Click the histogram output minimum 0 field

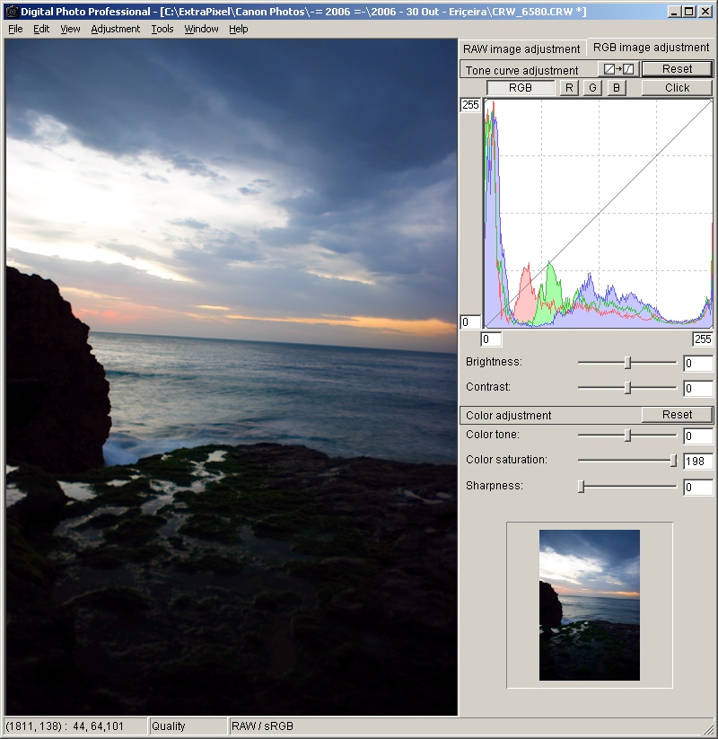click(470, 321)
